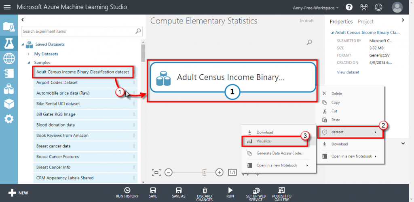This screenshot has width=414, height=202.
Task: Open Trained Models cube sidebar icon
Action: click(9, 104)
